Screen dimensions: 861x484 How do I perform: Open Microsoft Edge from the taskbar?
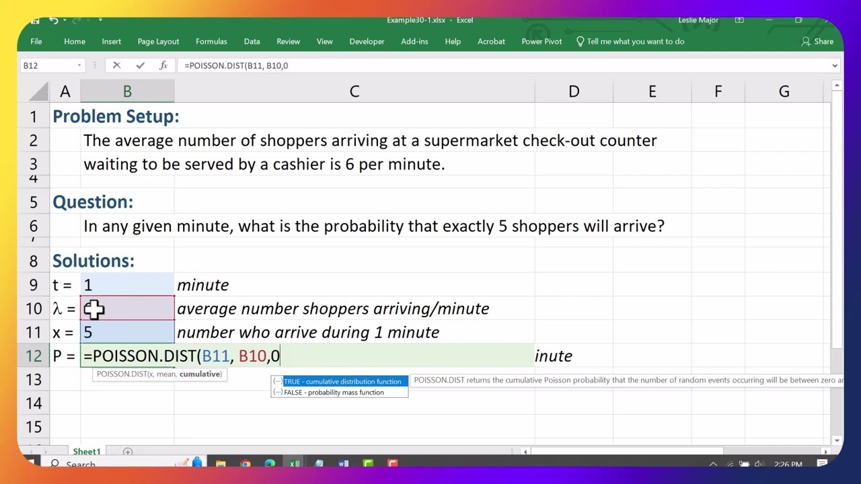click(270, 464)
